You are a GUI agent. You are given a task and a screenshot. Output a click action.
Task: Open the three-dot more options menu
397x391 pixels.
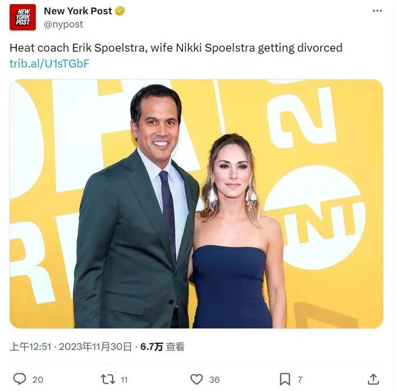click(377, 11)
